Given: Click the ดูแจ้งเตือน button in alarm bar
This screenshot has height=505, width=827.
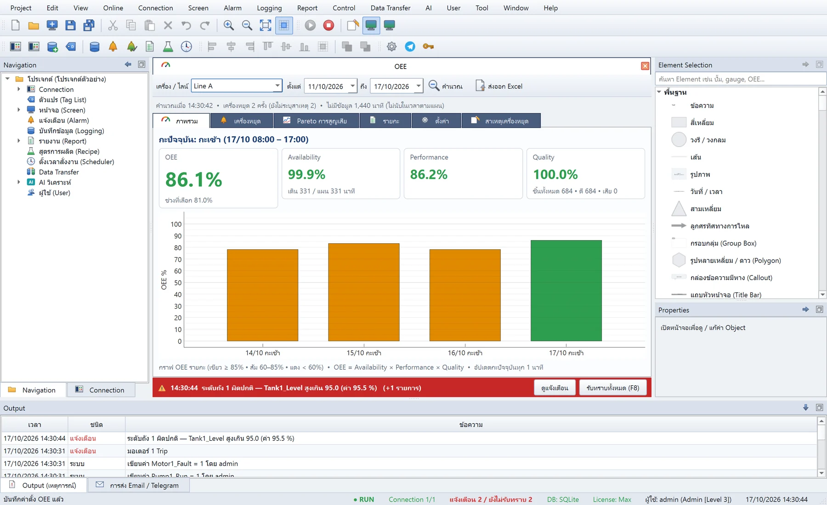Looking at the screenshot, I should [x=555, y=388].
